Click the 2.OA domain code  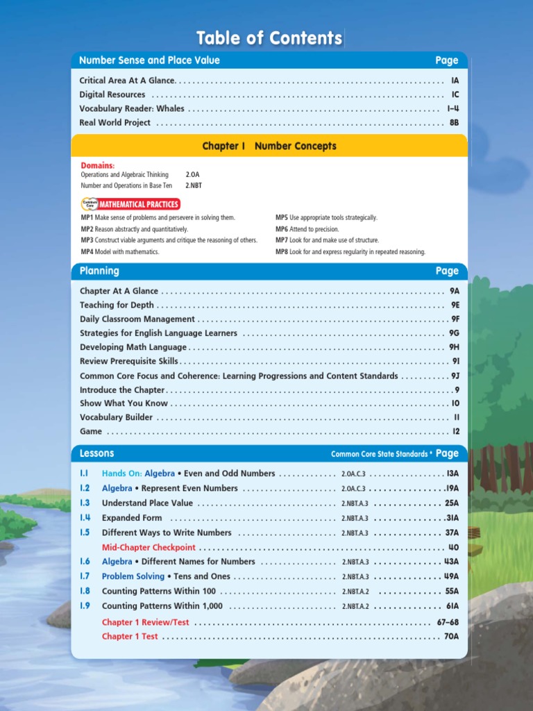[193, 174]
